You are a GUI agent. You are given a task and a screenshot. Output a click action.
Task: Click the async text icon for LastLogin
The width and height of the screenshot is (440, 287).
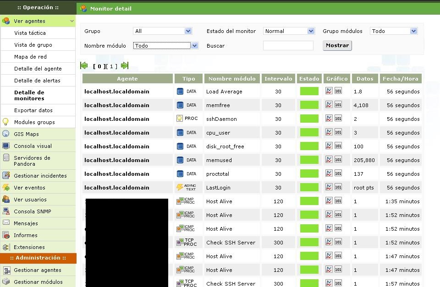180,187
